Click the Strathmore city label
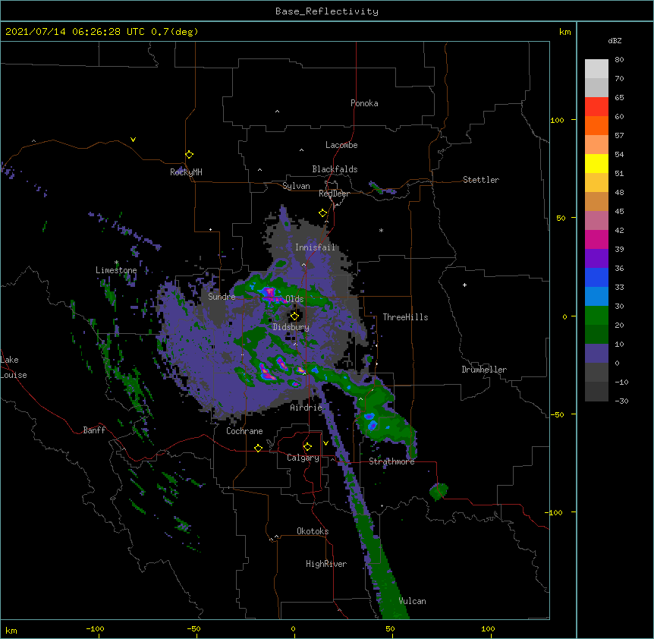This screenshot has height=639, width=654. (x=391, y=461)
